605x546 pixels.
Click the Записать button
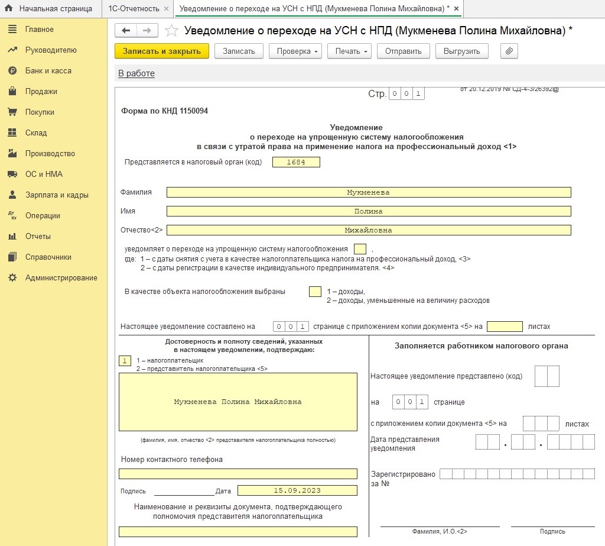click(239, 51)
